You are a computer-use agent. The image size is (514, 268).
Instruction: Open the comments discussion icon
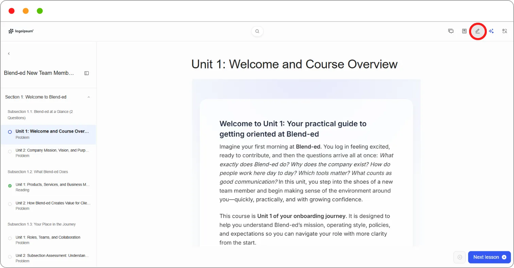tap(451, 31)
